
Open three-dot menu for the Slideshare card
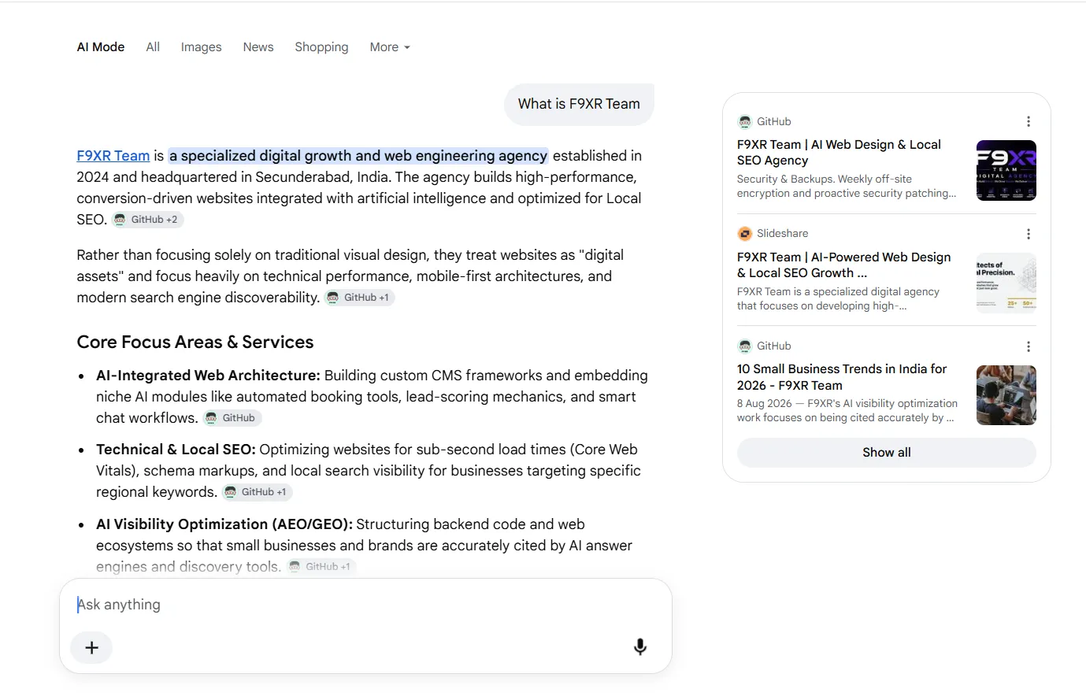click(1028, 234)
